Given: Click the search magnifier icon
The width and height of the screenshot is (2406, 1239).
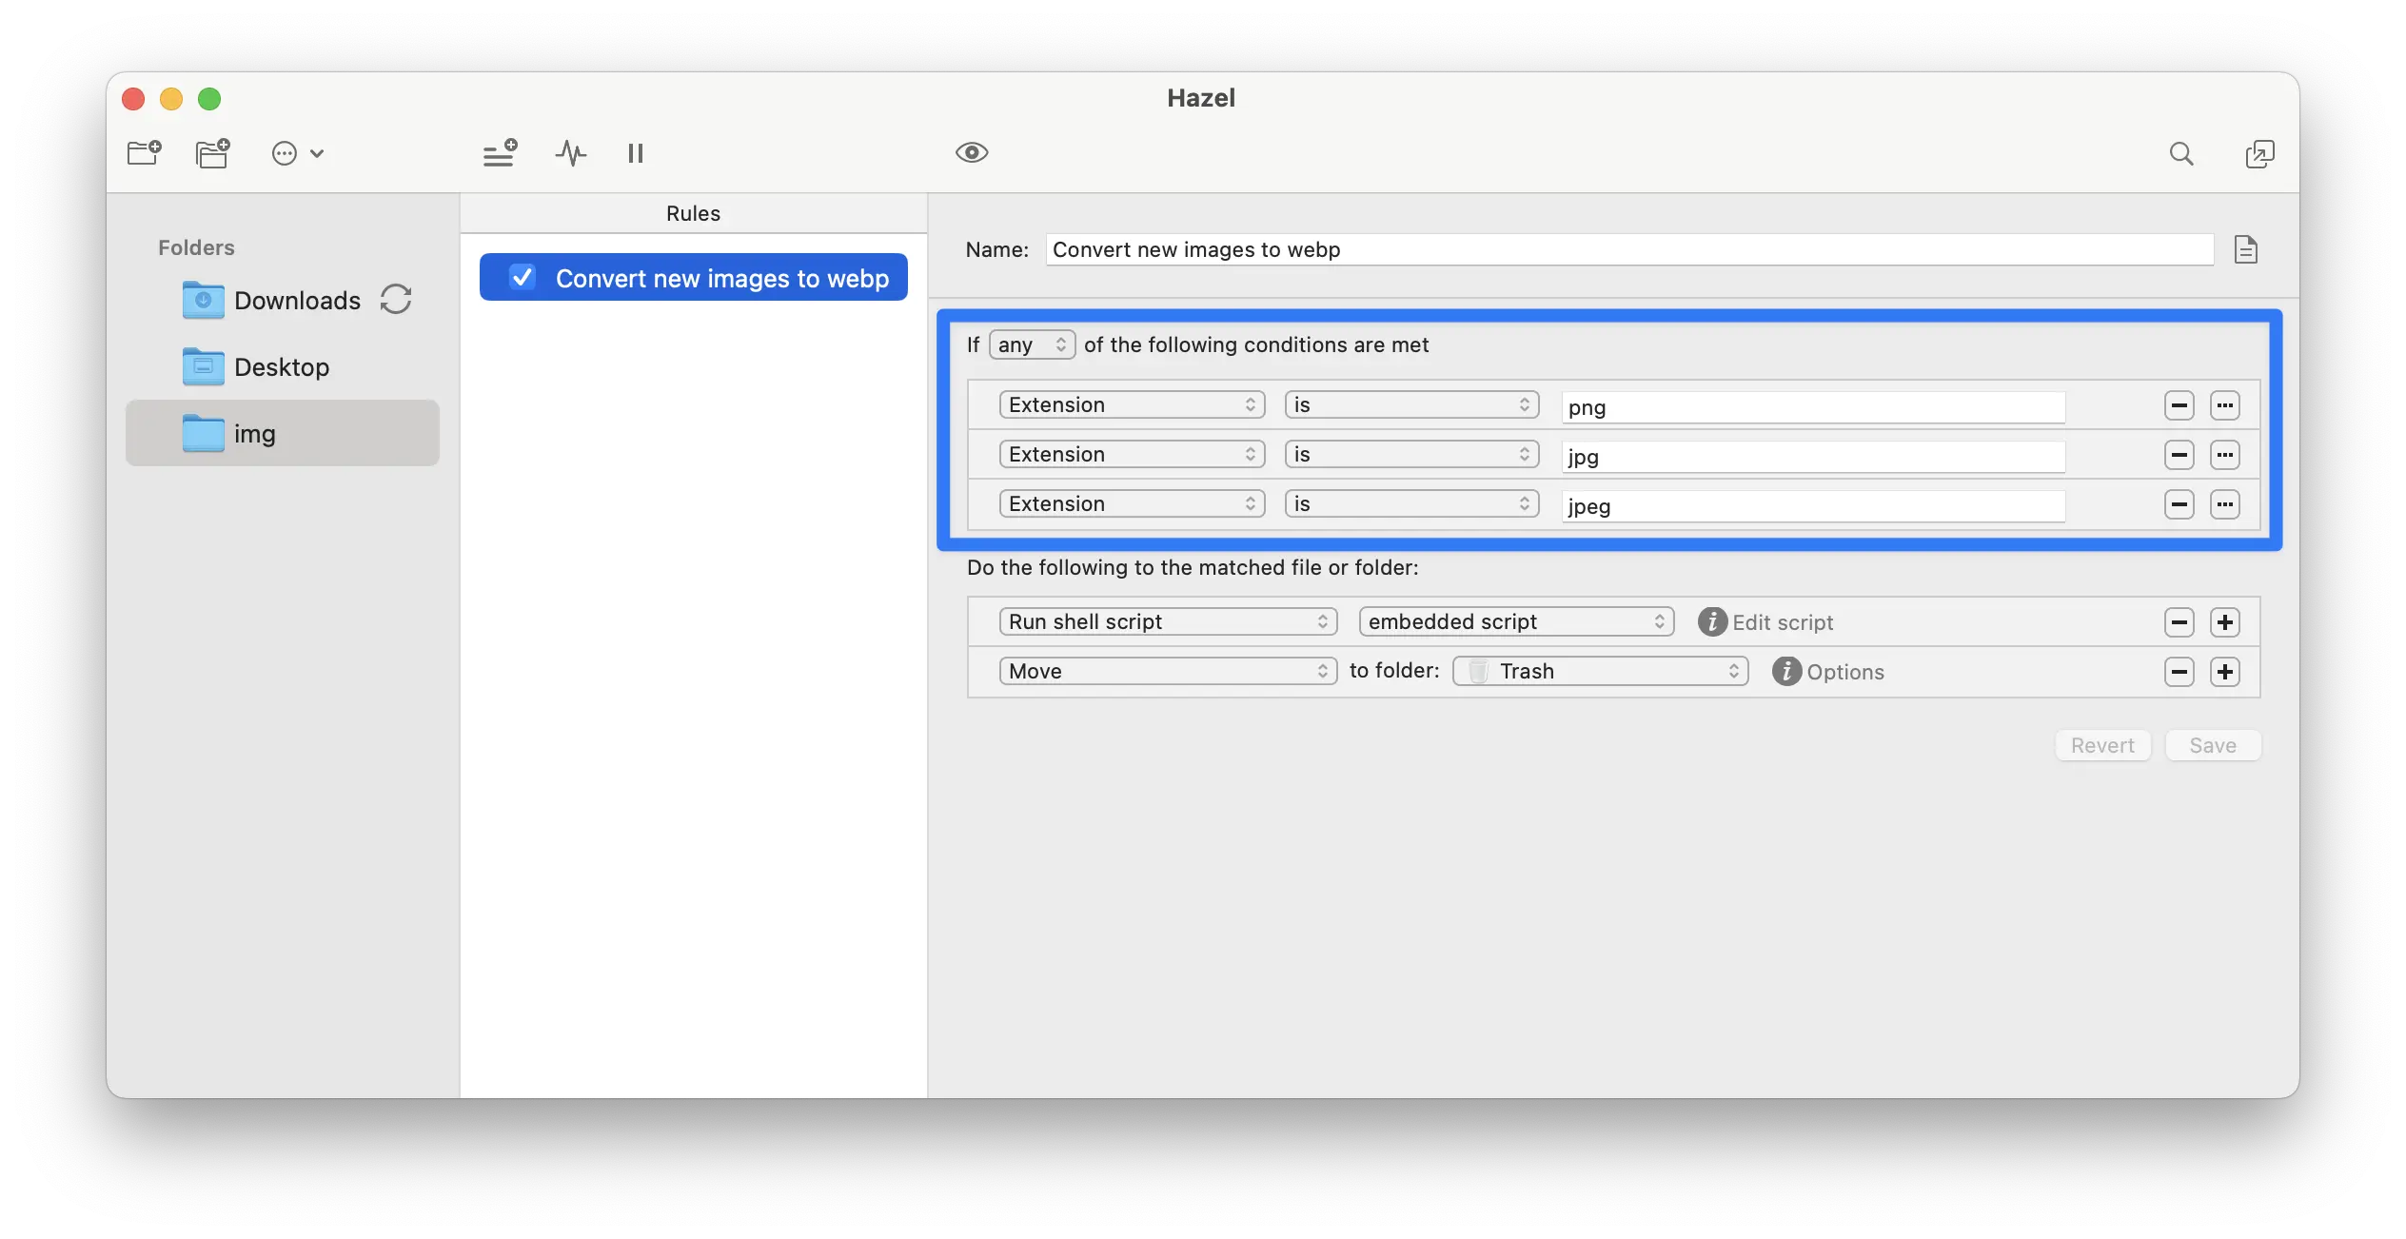Looking at the screenshot, I should click(x=2181, y=153).
